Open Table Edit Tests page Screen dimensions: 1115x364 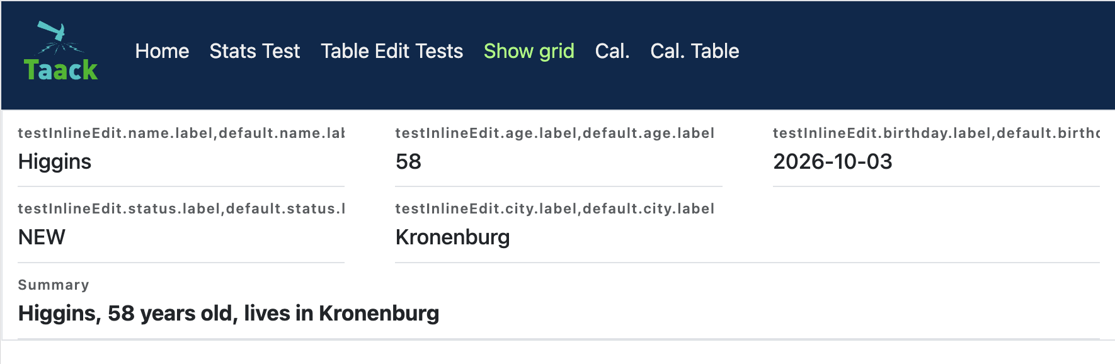pos(392,51)
